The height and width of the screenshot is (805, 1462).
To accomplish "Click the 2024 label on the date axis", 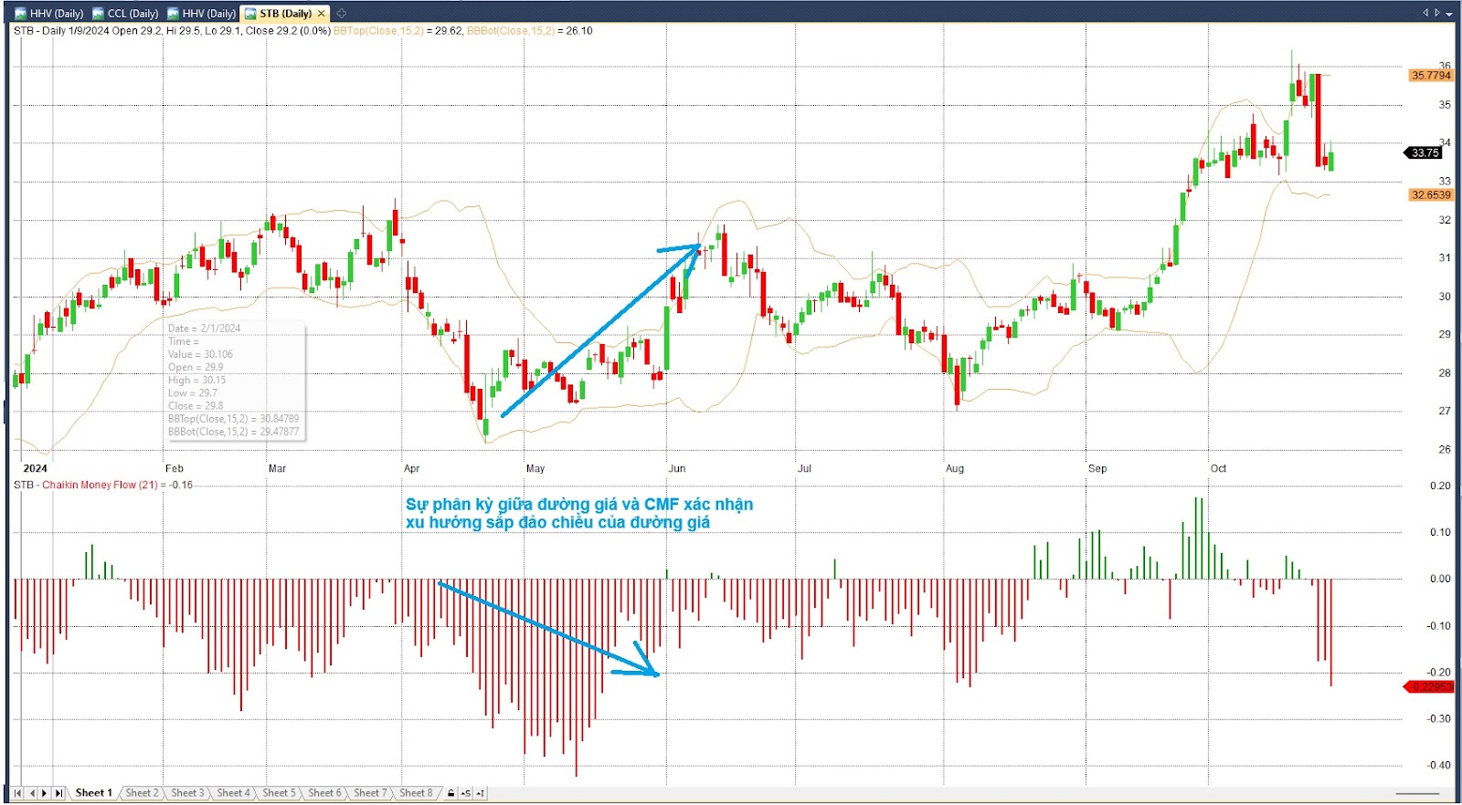I will coord(35,468).
